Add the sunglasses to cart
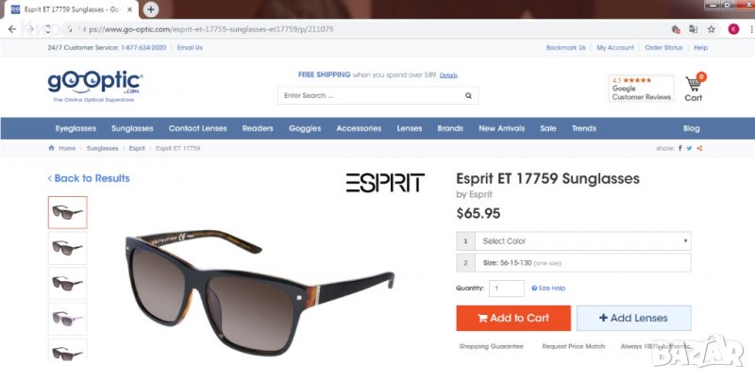 (x=513, y=318)
